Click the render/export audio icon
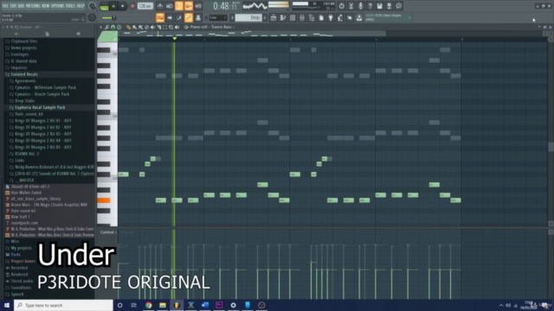Screen dimensions: 554x311 [389, 6]
